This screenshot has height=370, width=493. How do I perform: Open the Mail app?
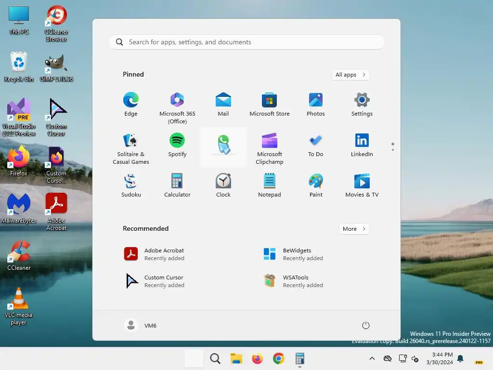coord(223,105)
